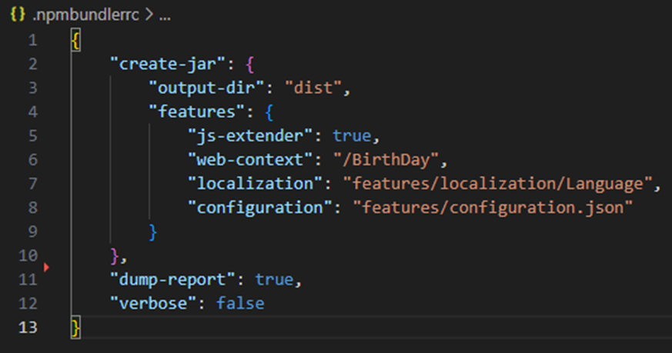
Task: Click the "dist" string value
Action: [x=313, y=88]
